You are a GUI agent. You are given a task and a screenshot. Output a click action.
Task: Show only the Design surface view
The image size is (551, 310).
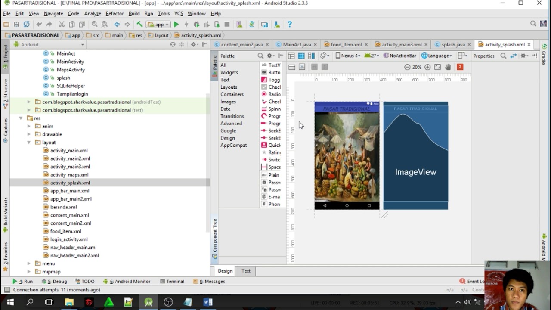tap(291, 56)
